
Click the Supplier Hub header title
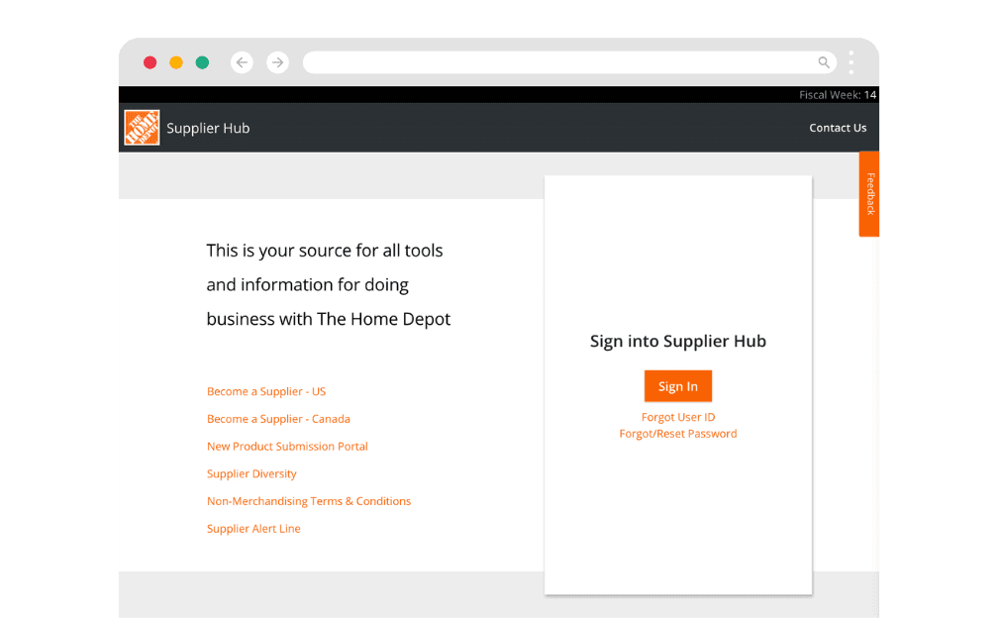click(208, 128)
